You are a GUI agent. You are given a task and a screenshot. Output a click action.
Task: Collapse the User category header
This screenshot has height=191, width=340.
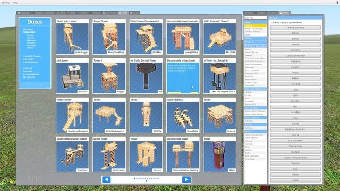[x=256, y=22]
